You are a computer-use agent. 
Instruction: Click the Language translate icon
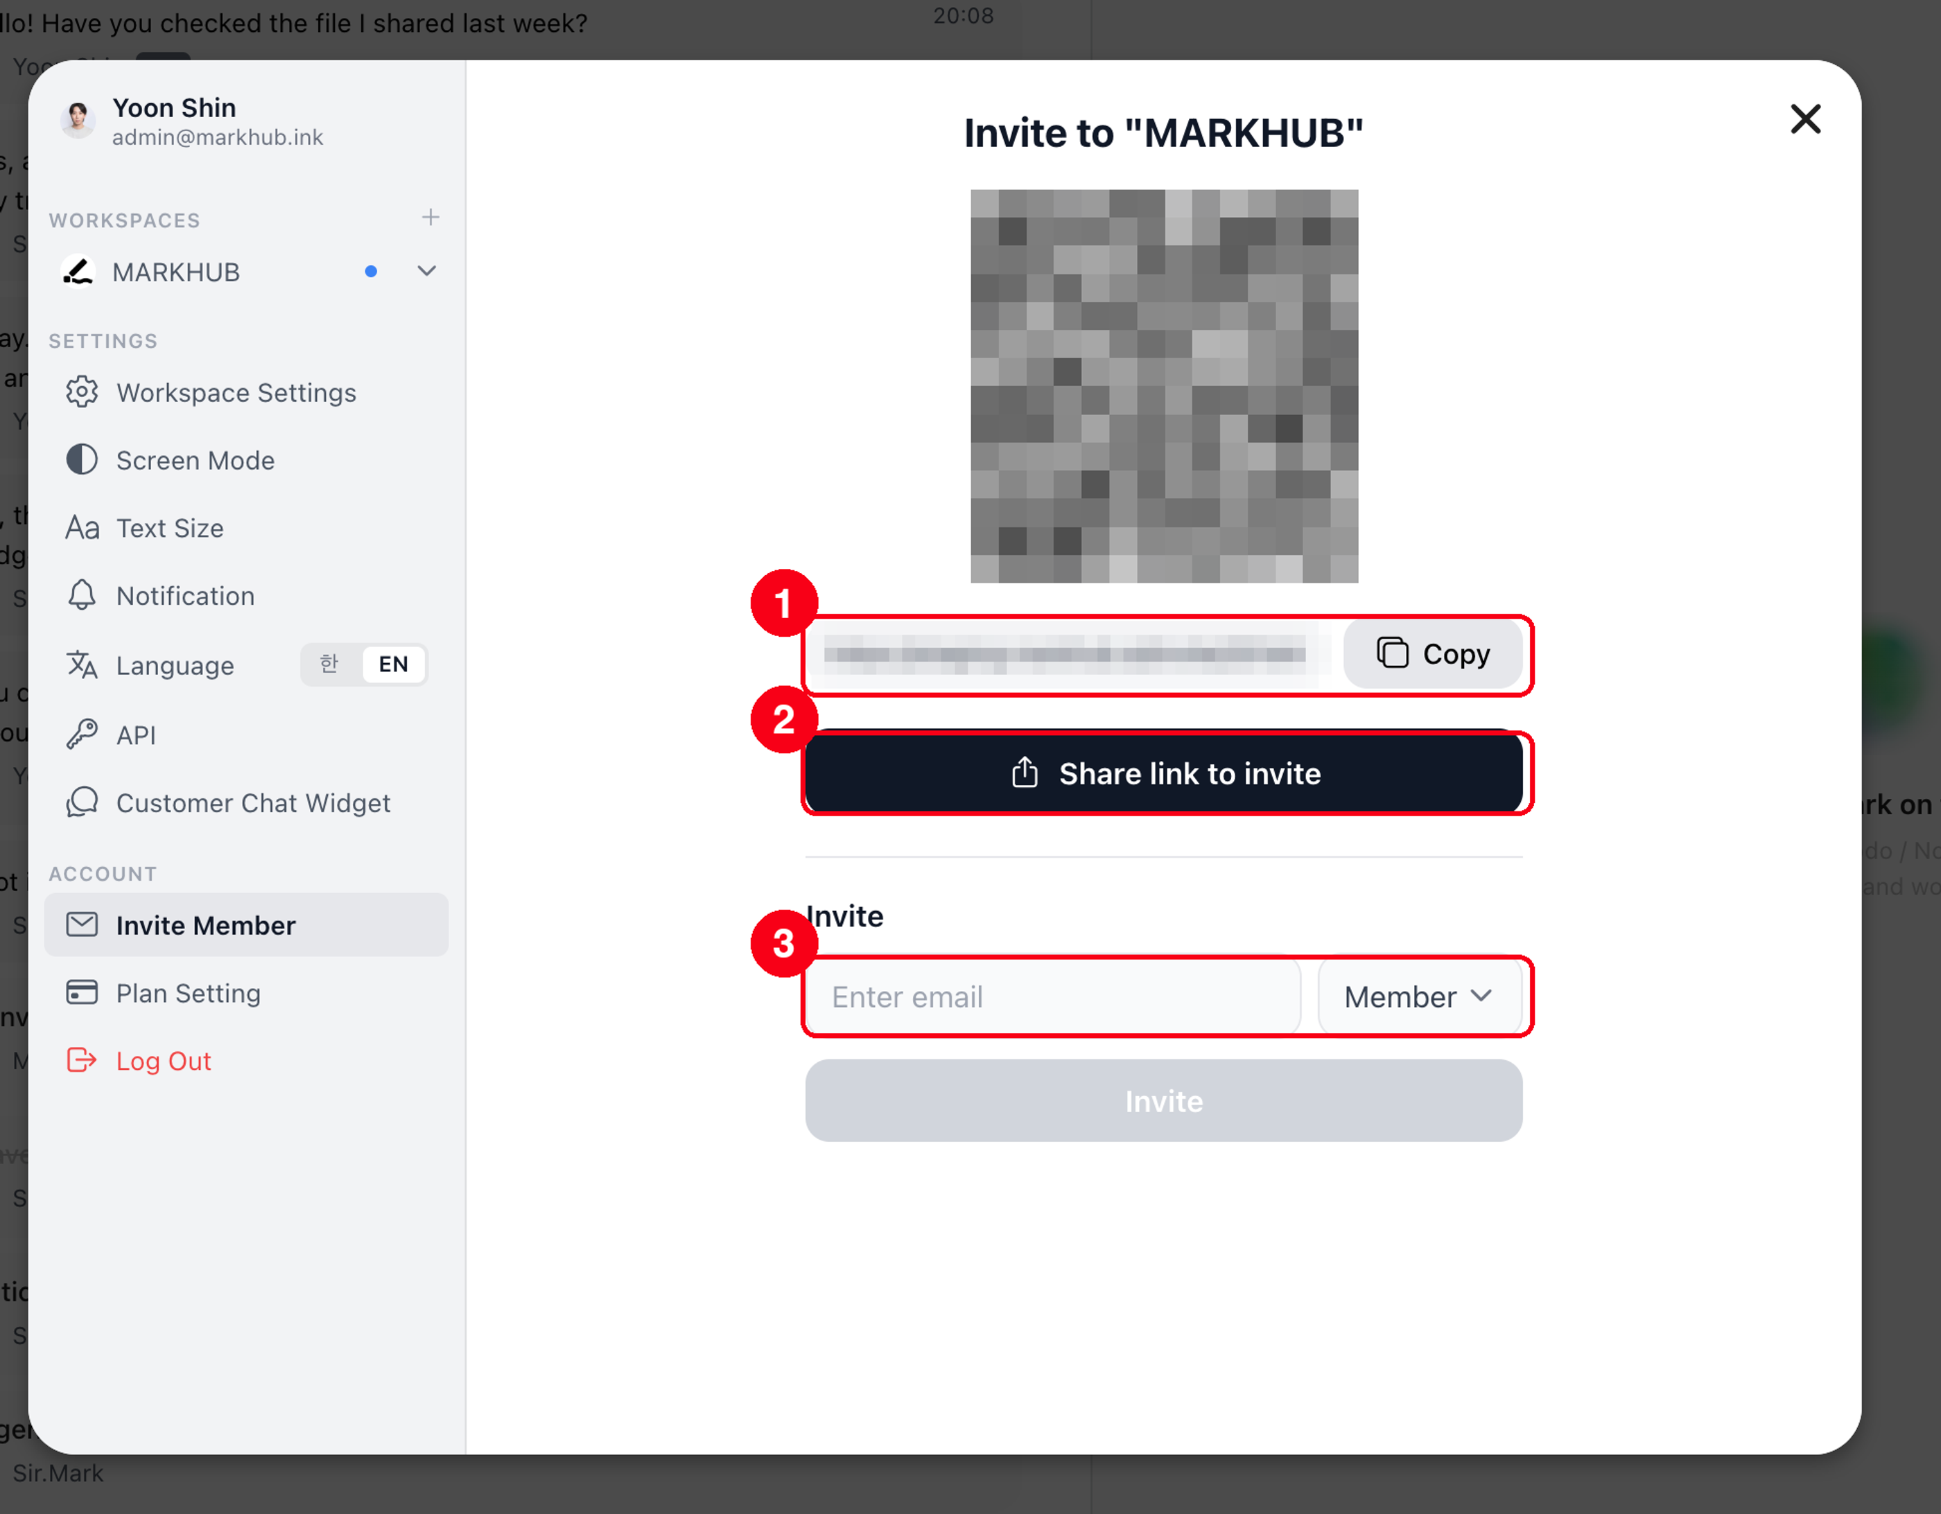click(82, 664)
